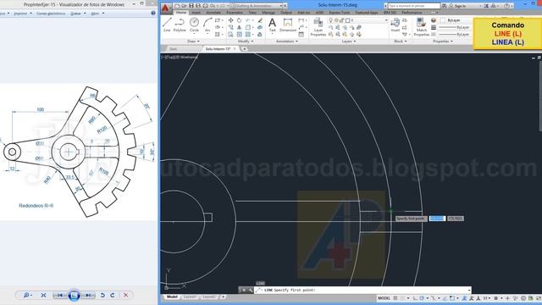Toggle polar tracking in status bar
Viewport: 542px width, 305px height.
(422, 298)
